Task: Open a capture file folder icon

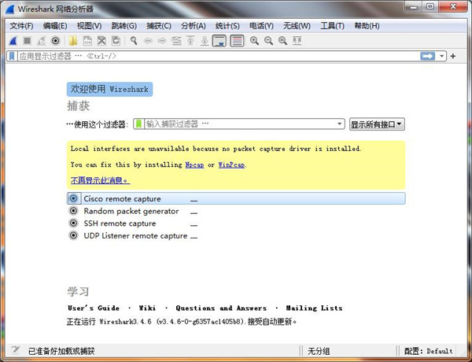Action: [x=73, y=41]
